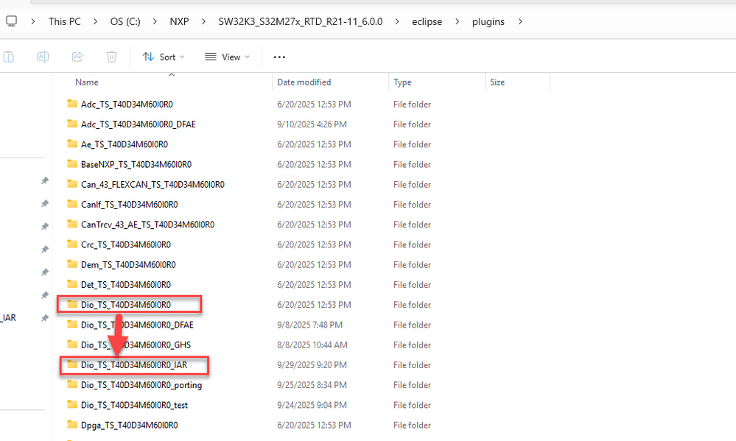
Task: Select folder BaseNXP_TS_T40D34M60I0R0
Action: [x=136, y=165]
